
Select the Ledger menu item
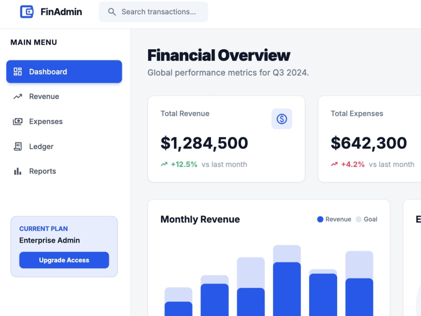click(64, 147)
